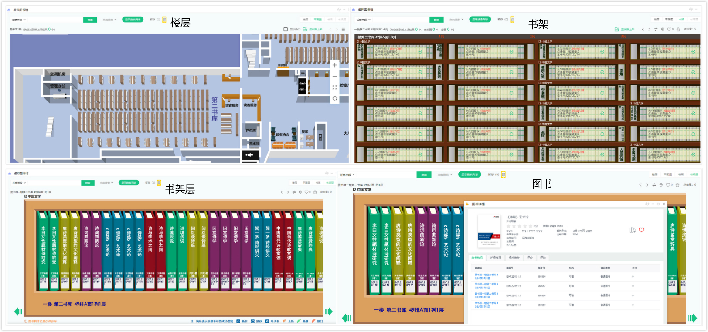Uncheck 显示新上架 in the 楼层 panel
Viewport: 708px width, 332px height.
click(x=305, y=30)
